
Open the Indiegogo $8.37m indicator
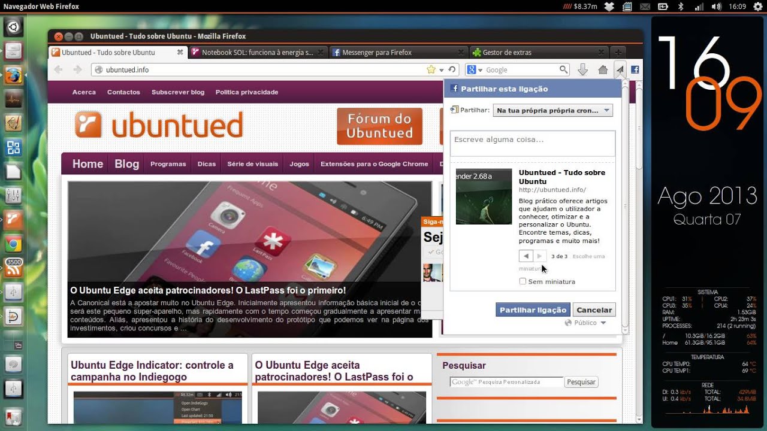click(581, 7)
